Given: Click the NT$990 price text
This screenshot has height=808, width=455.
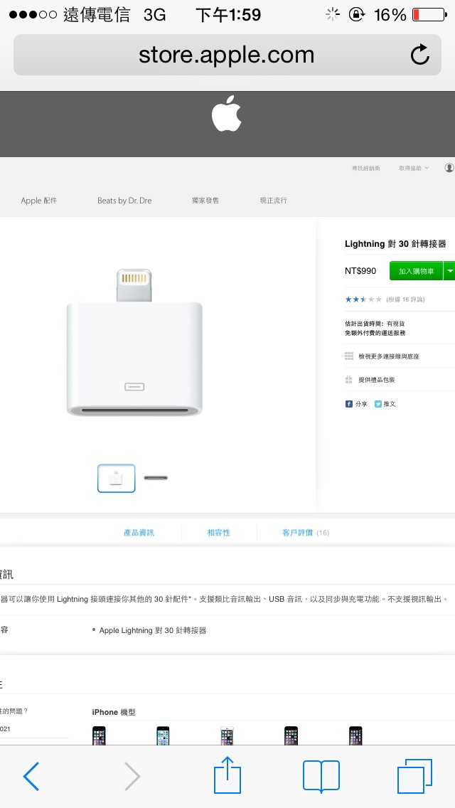Looking at the screenshot, I should point(360,271).
